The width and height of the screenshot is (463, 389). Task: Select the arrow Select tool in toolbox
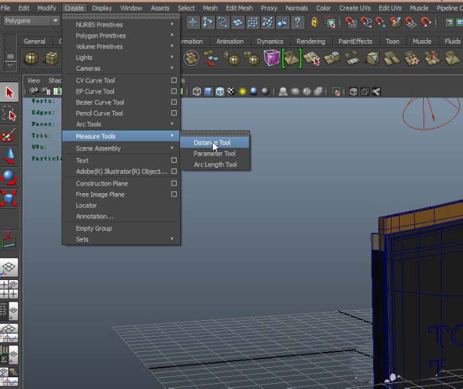[x=9, y=92]
